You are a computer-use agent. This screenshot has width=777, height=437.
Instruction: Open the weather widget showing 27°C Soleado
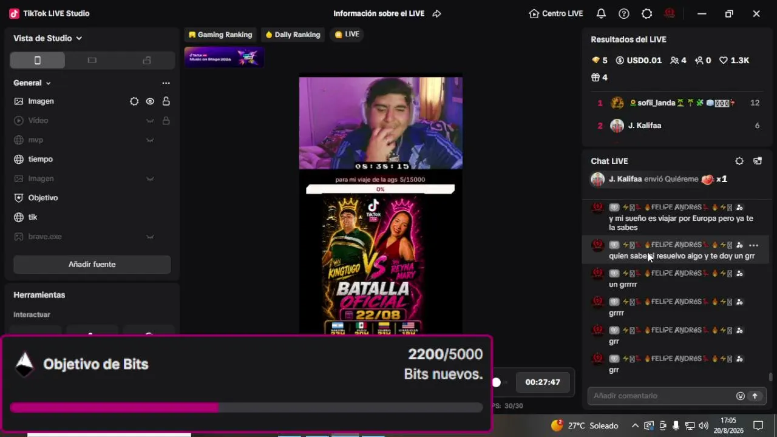[585, 425]
